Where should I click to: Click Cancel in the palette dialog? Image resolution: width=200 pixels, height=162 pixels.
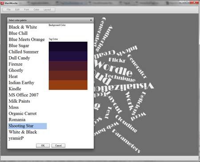click(x=58, y=146)
